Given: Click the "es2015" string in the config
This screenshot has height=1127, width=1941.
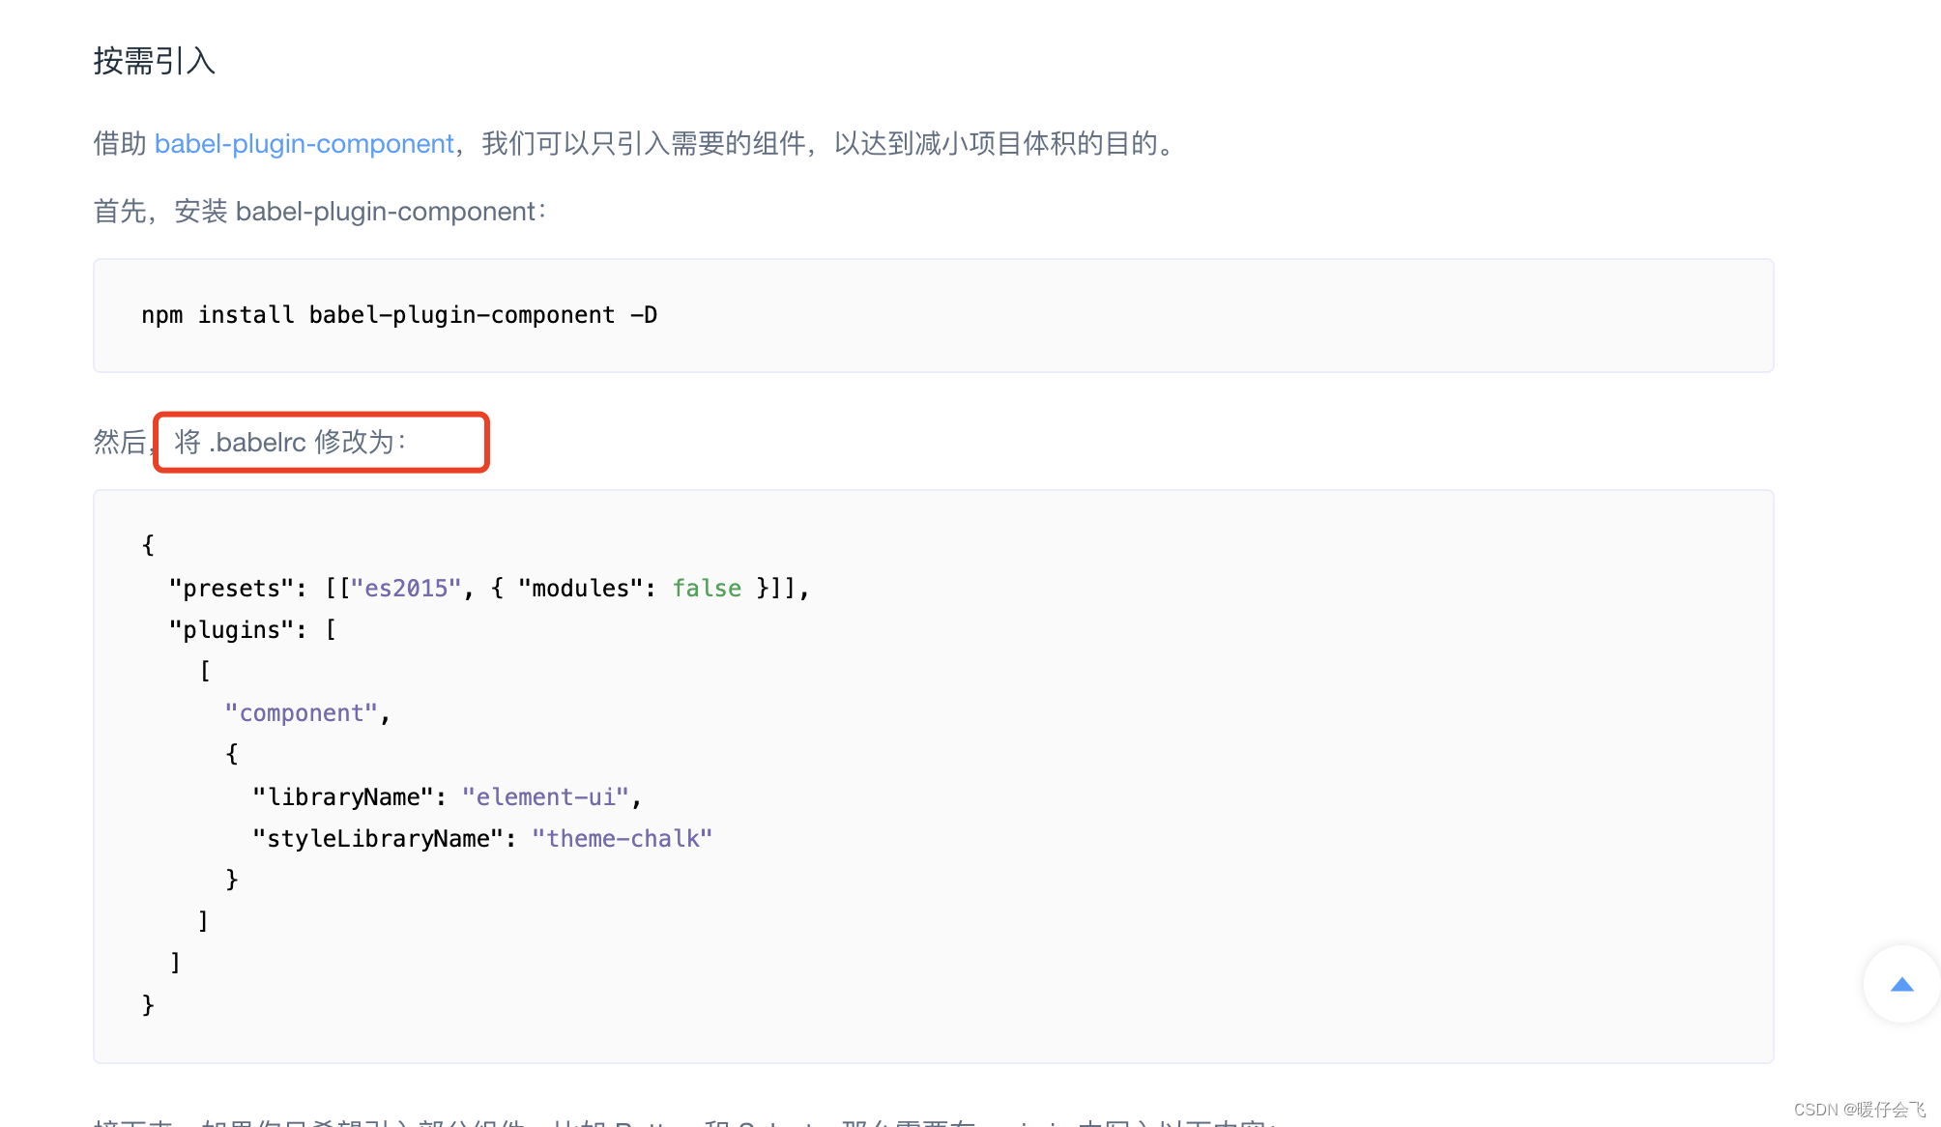Looking at the screenshot, I should [x=406, y=588].
